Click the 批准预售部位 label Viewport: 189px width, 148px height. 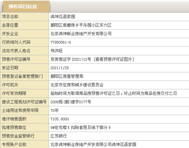tap(14, 128)
